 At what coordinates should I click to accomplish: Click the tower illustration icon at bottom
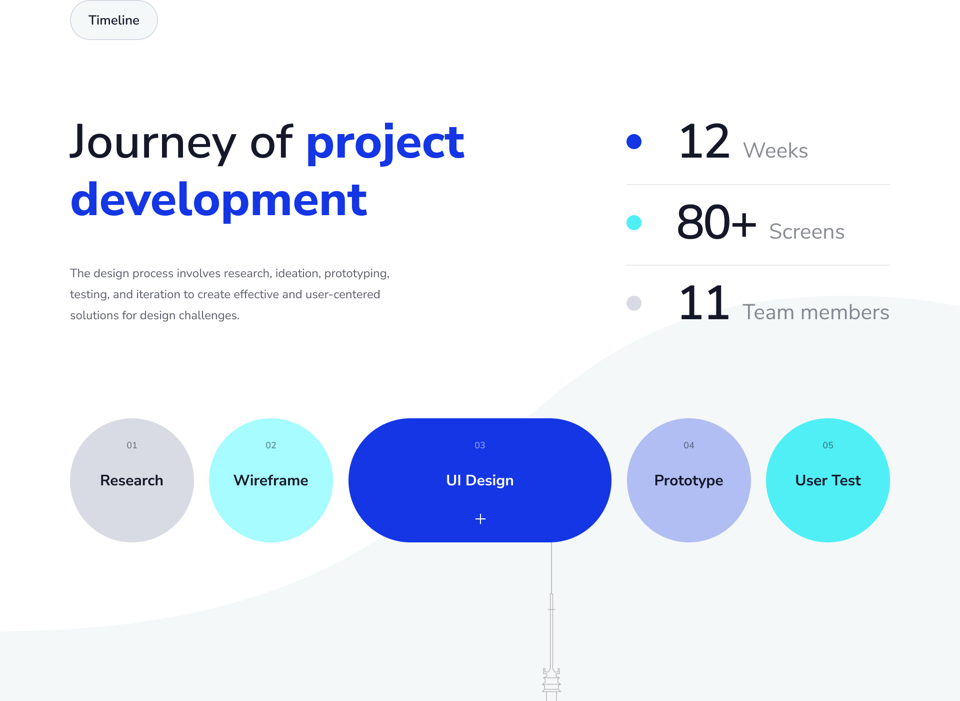(551, 681)
